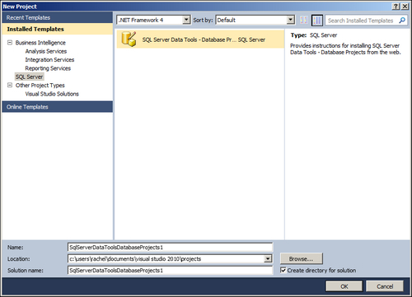Click the 'Type: SQL Server' description text
The width and height of the screenshot is (412, 297).
[x=314, y=35]
